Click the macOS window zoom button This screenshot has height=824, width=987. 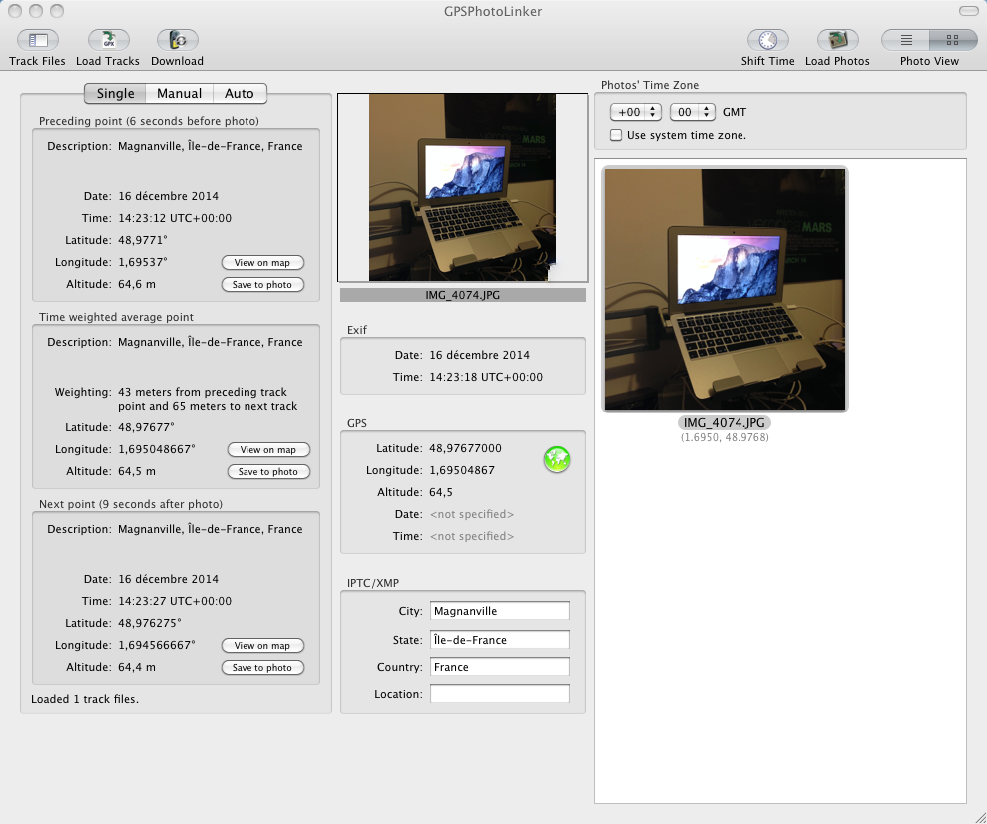(57, 11)
